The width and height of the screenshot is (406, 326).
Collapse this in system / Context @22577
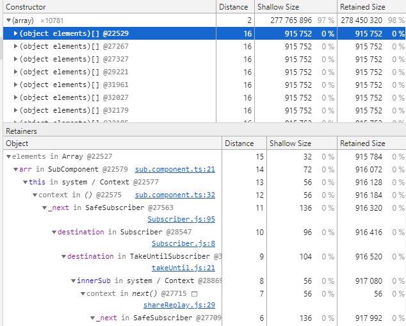point(26,182)
